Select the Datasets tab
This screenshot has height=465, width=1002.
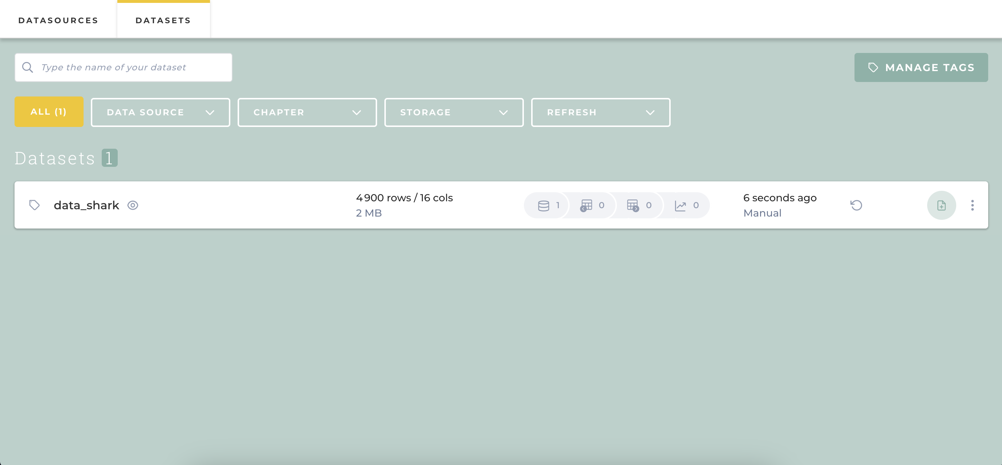pos(163,20)
